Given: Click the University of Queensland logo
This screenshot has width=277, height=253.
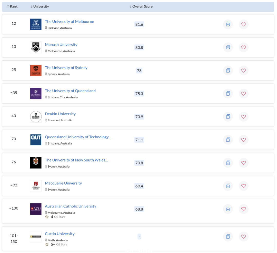Looking at the screenshot, I should tap(36, 94).
